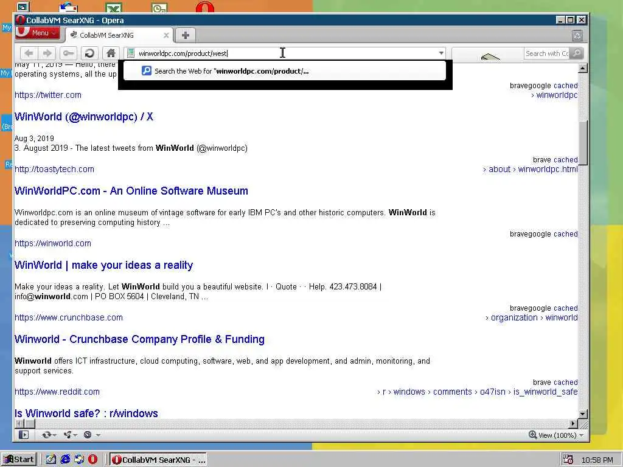623x467 pixels.
Task: Open 'WinWorld (@winworldpc) / X' result
Action: (84, 117)
